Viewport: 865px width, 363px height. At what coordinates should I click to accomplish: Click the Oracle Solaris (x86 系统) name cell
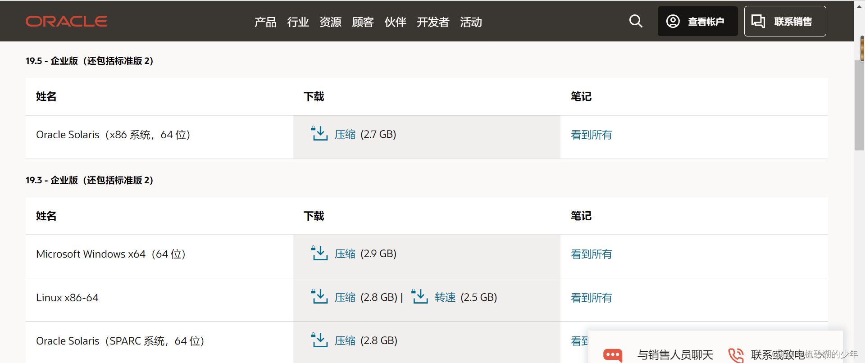pyautogui.click(x=159, y=137)
